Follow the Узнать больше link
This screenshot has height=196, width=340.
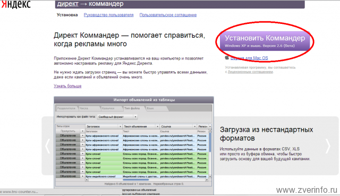(x=67, y=86)
